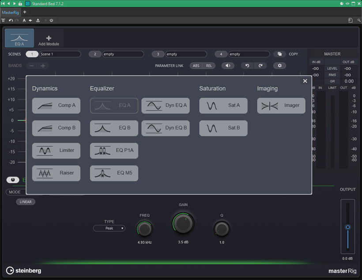Add the Dyn EQ A module
This screenshot has width=362, height=280.
(x=166, y=106)
